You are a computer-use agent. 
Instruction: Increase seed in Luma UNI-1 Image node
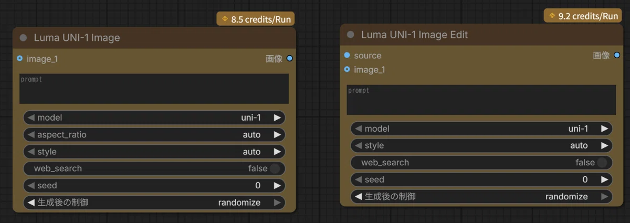point(277,185)
